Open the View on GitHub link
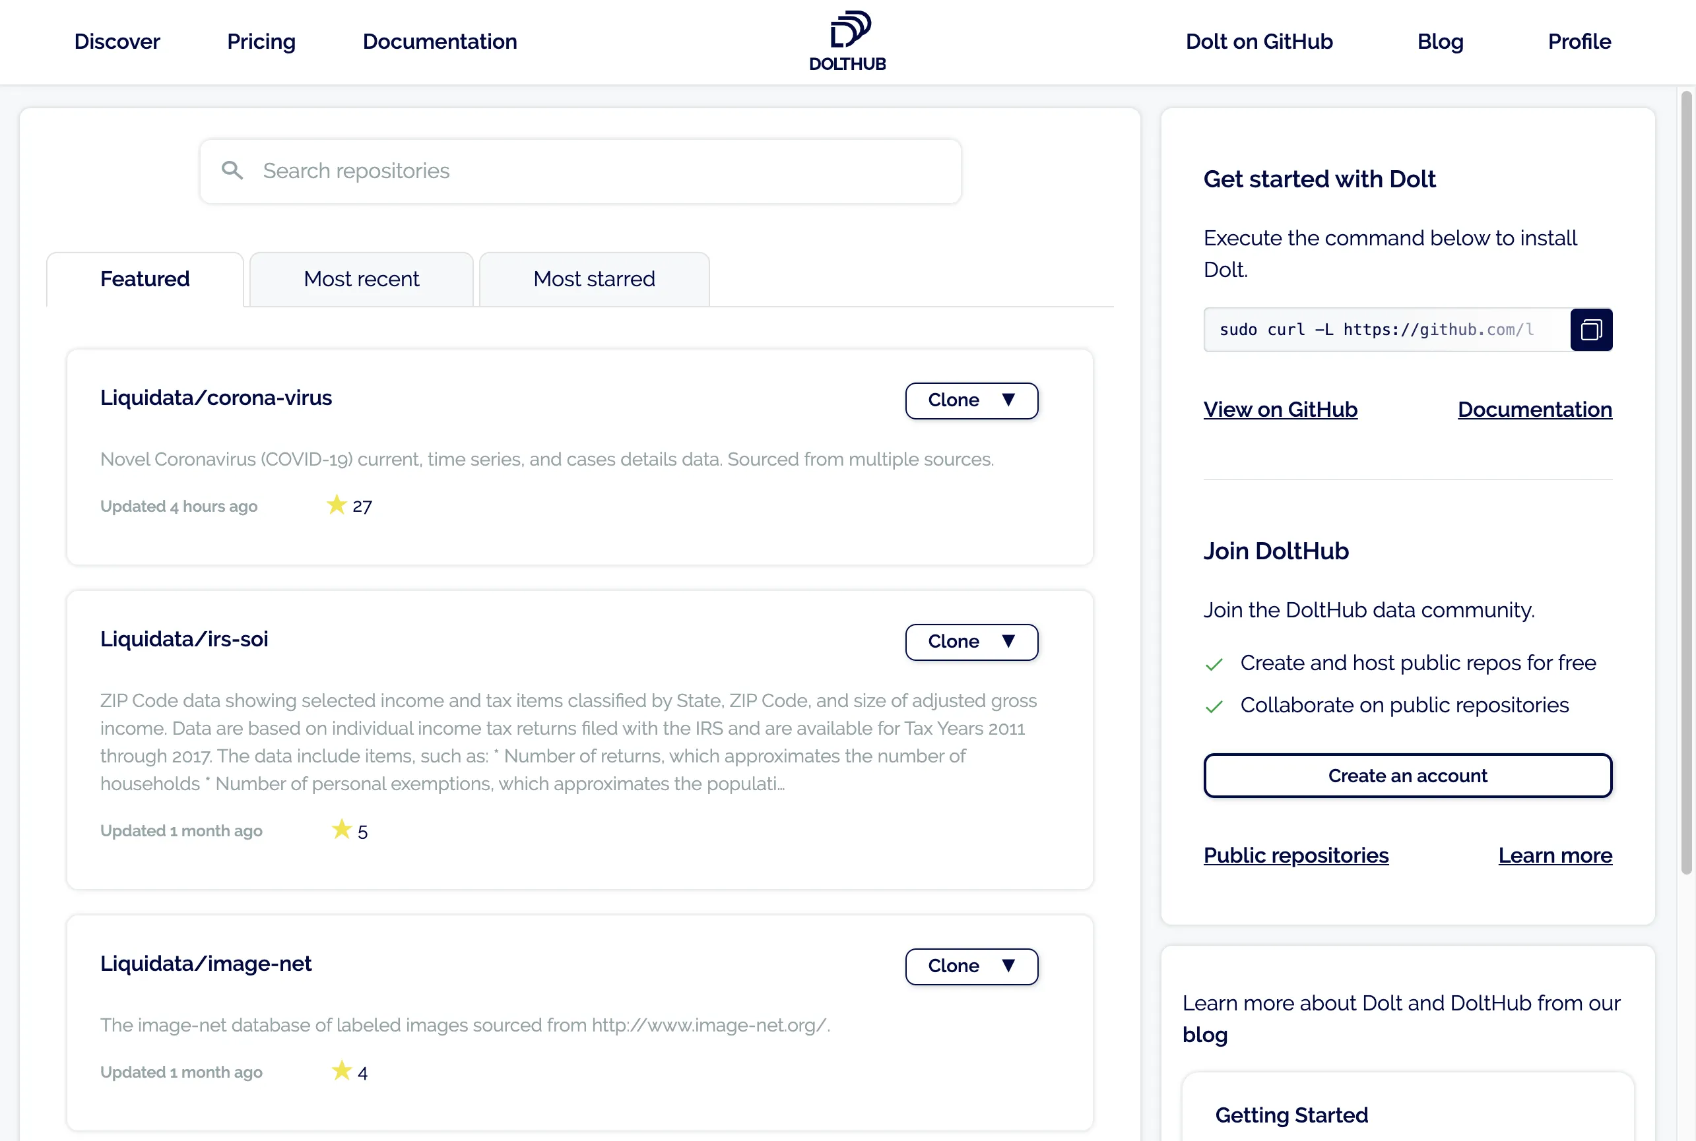Viewport: 1696px width, 1141px height. click(x=1280, y=410)
